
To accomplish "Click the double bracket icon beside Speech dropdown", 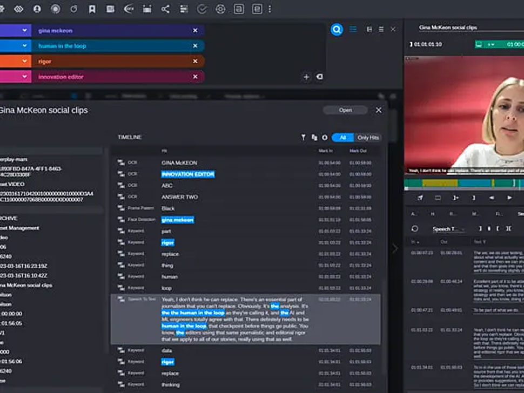I will click(508, 228).
